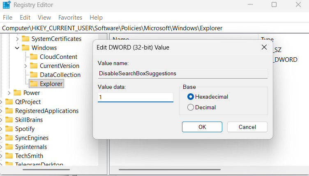This screenshot has height=176, width=309.
Task: Select the Sysinternals folder icon
Action: pyautogui.click(x=9, y=147)
